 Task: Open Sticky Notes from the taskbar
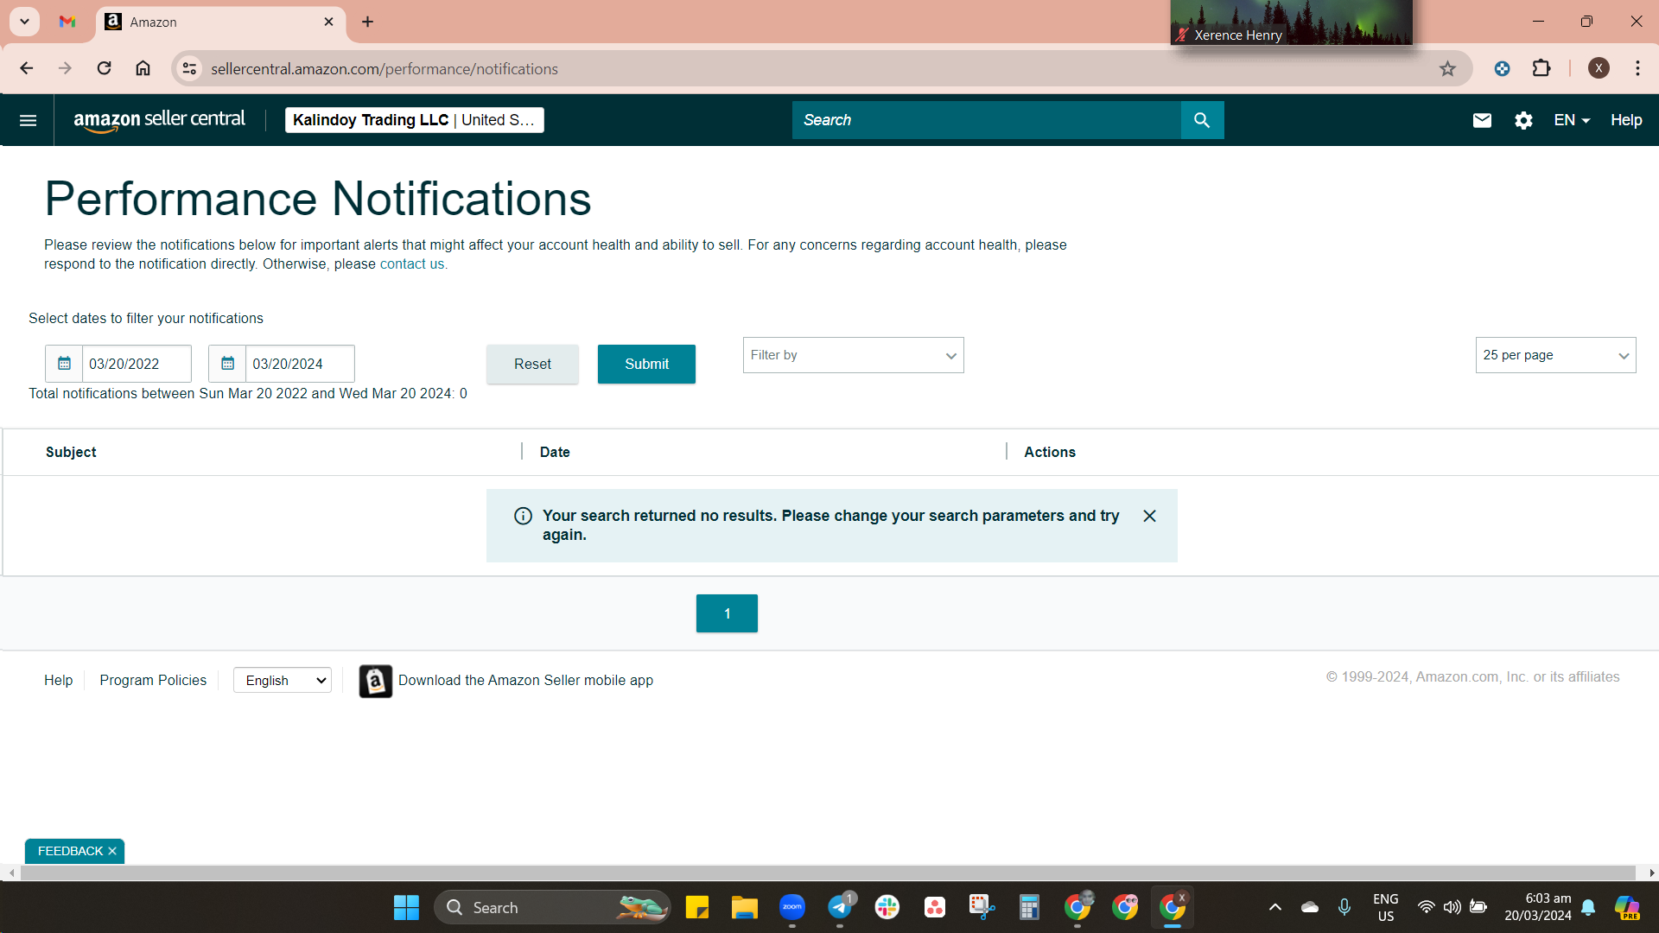[x=696, y=907]
